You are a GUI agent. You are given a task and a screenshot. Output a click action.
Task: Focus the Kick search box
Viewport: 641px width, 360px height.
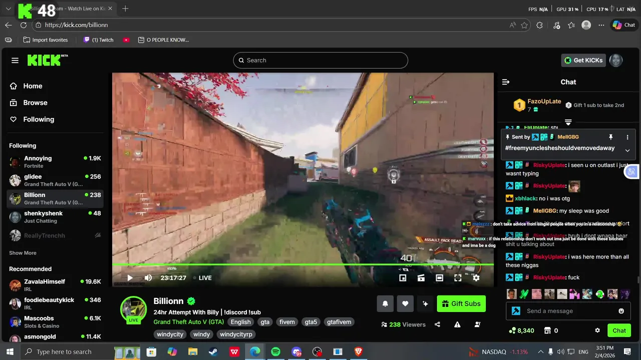coord(320,60)
